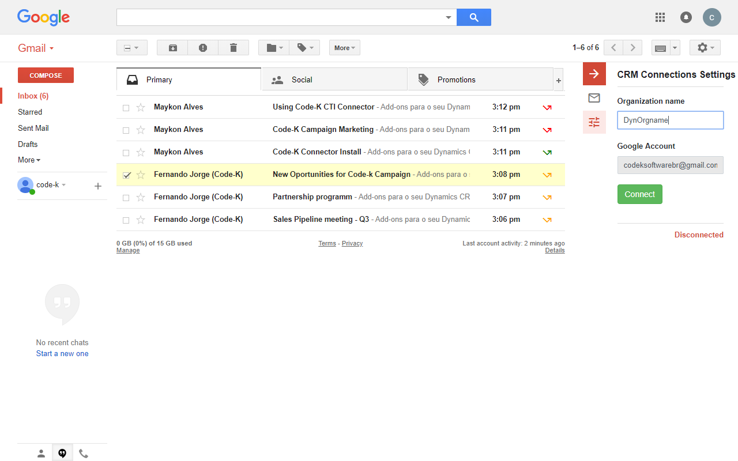This screenshot has width=738, height=461.
Task: Check the Code-K Connector Install email
Action: pos(126,153)
